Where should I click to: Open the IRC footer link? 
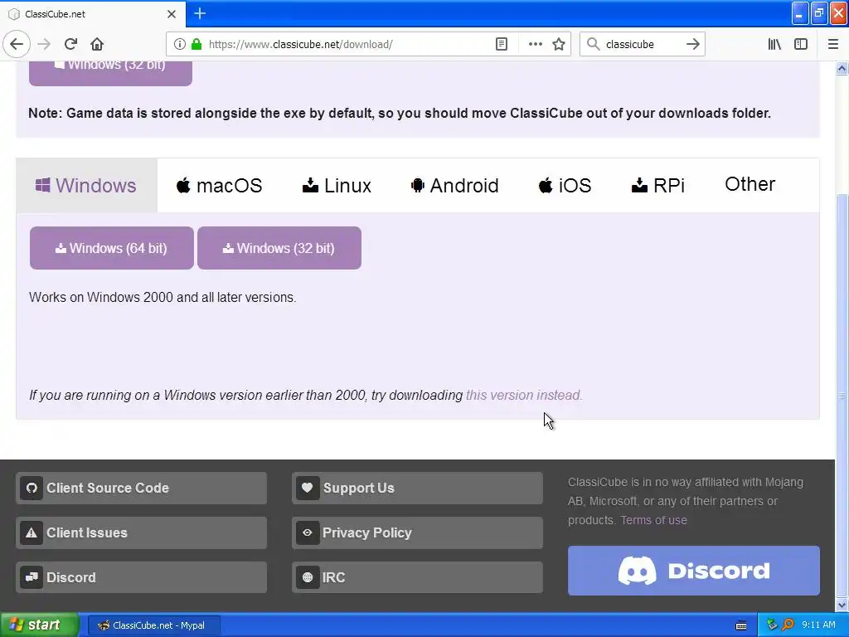pos(418,577)
